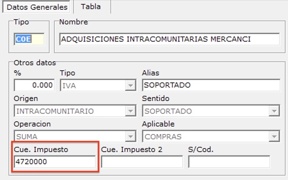Expand the Origen dropdown arrow
Screen dimensions: 288x180
coord(130,111)
